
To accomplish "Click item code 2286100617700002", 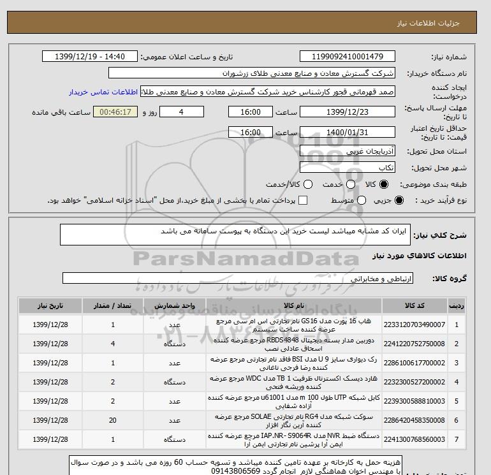I will pyautogui.click(x=414, y=363).
